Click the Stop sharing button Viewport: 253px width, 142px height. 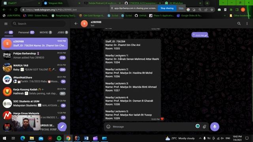(x=167, y=8)
